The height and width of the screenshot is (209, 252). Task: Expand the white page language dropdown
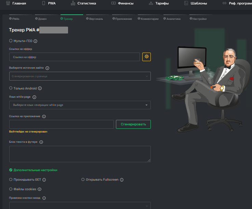click(80, 105)
